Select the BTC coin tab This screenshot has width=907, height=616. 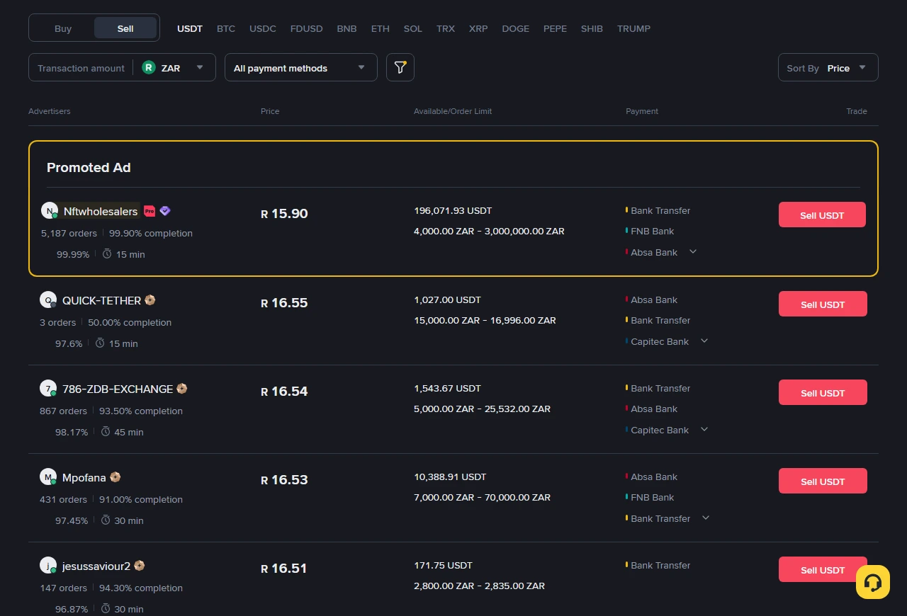point(226,28)
